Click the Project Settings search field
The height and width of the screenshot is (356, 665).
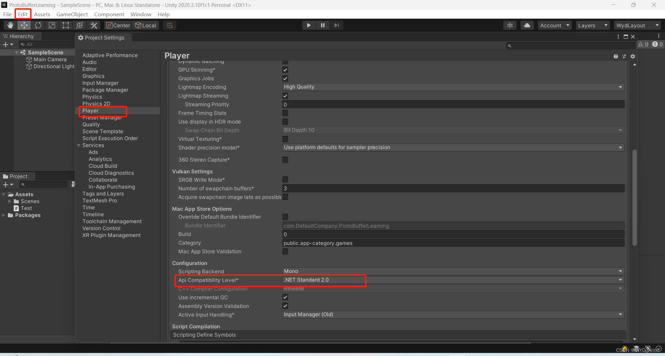571,46
